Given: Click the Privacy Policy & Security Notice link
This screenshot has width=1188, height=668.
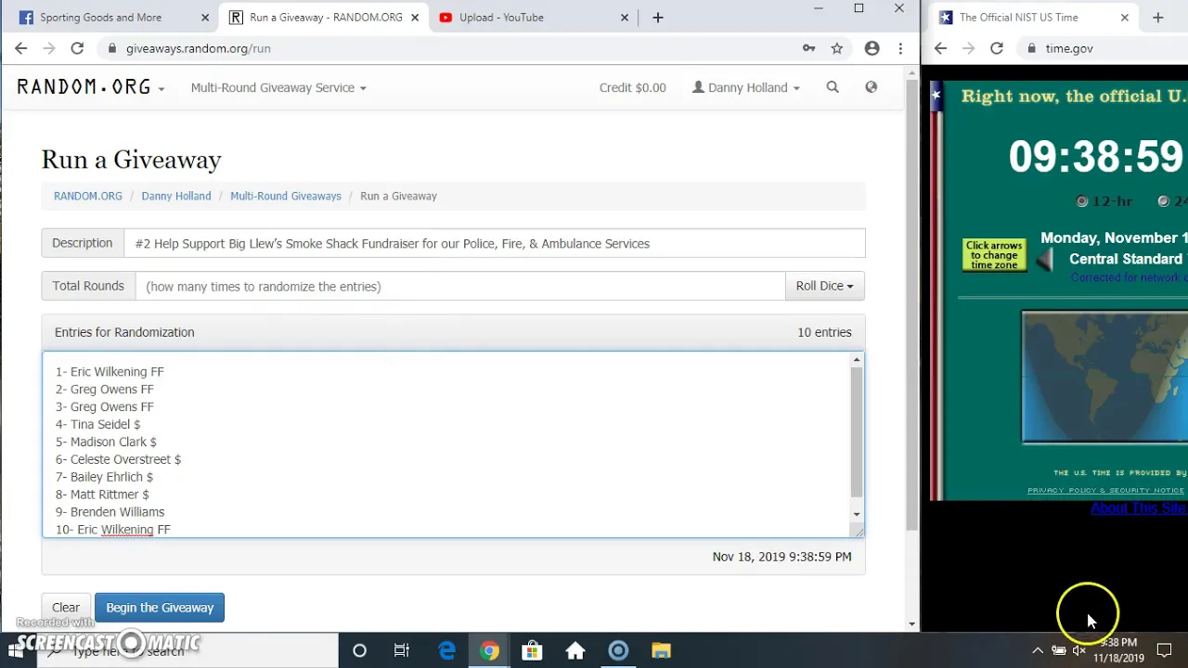Looking at the screenshot, I should point(1105,490).
